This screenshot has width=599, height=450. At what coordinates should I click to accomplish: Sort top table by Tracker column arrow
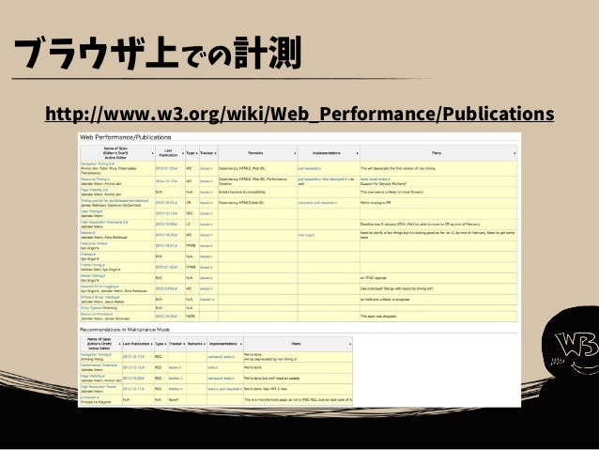point(215,154)
